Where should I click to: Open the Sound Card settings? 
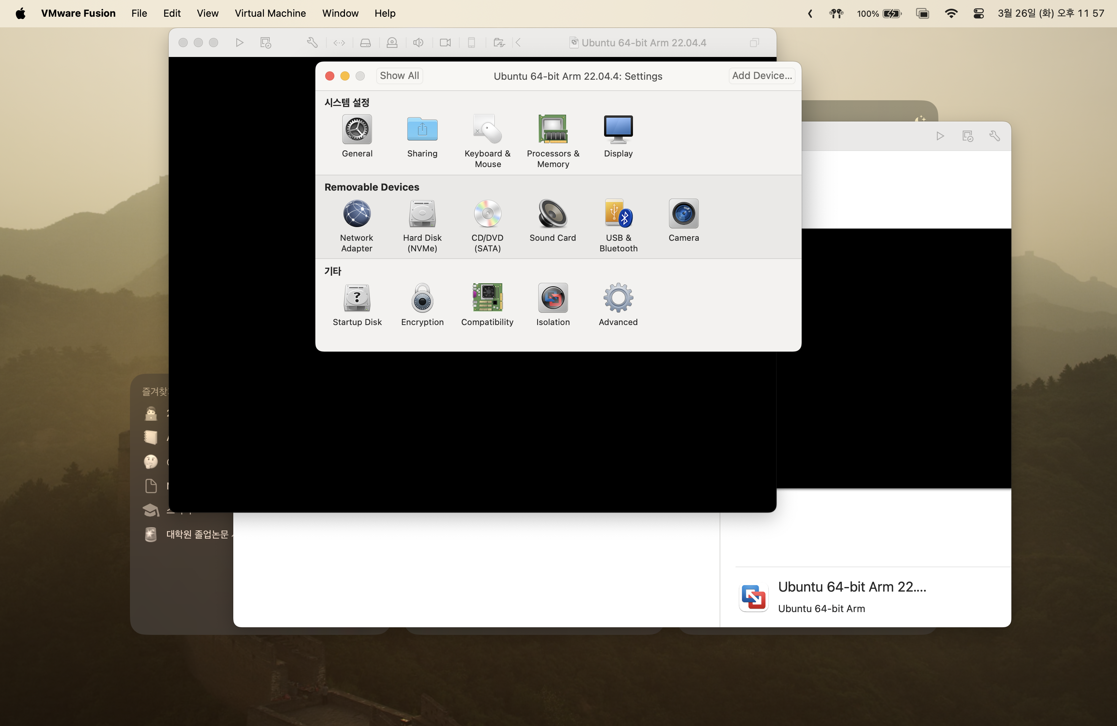(x=552, y=221)
